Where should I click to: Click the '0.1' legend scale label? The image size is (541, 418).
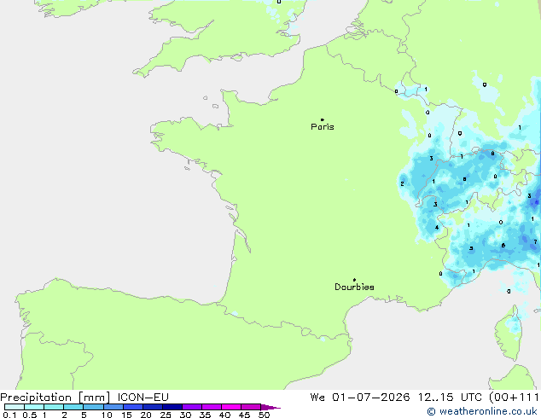pos(9,415)
